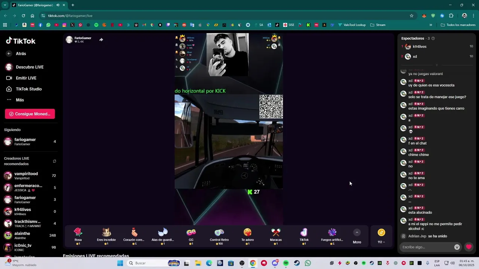Go back with the Atrás arrow
This screenshot has height=269, width=479.
[9, 53]
